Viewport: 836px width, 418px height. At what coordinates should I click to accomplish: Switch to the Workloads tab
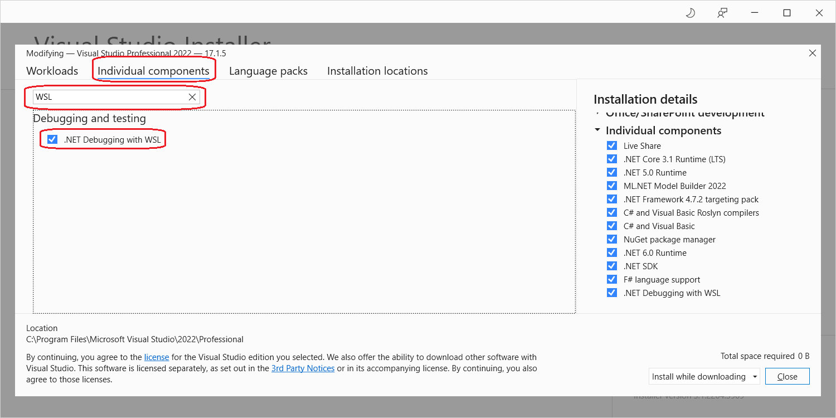[52, 71]
